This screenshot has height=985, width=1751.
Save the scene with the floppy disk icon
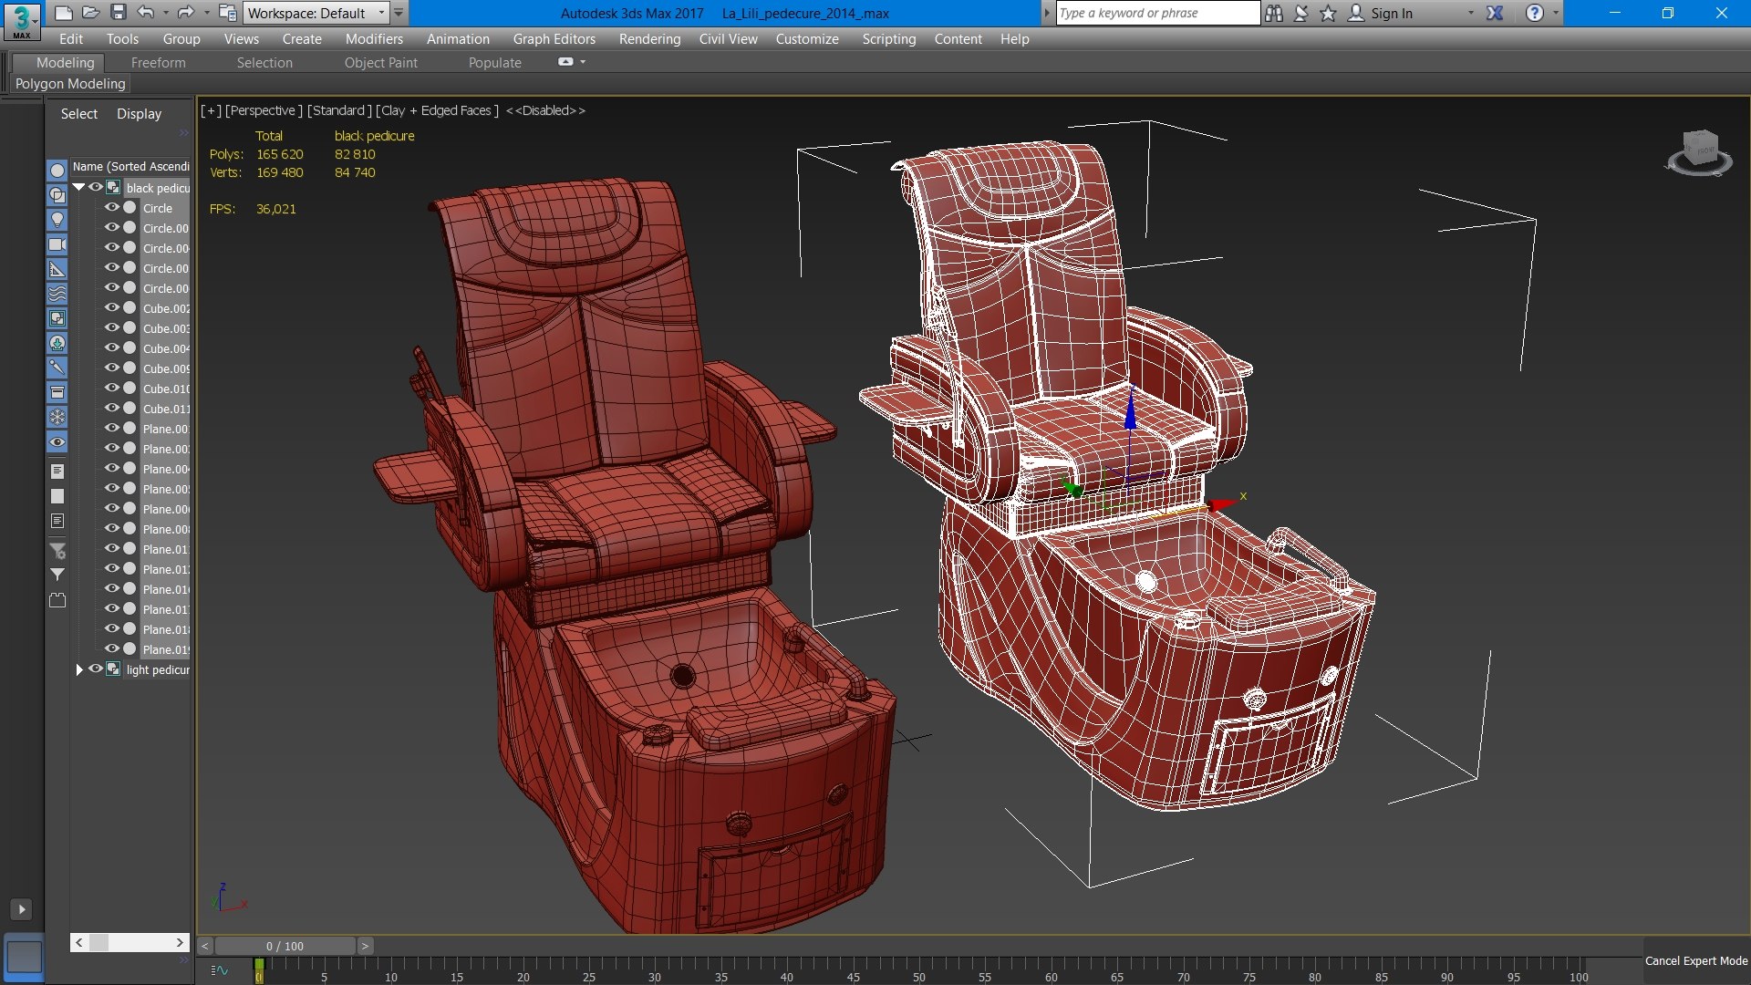[119, 13]
